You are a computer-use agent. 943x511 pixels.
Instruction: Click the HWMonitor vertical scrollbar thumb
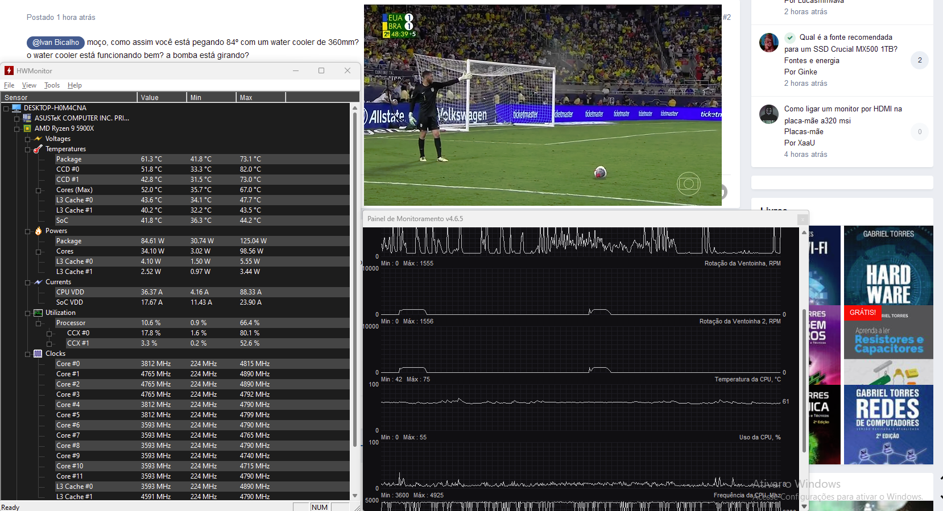click(x=355, y=280)
